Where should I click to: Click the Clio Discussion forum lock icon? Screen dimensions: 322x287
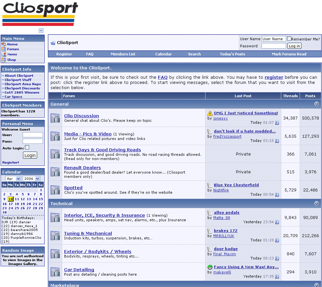tap(55, 118)
